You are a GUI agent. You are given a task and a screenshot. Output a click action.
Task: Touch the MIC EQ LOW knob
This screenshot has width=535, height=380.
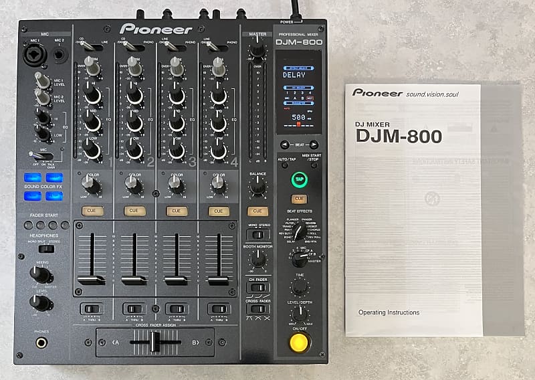(43, 133)
